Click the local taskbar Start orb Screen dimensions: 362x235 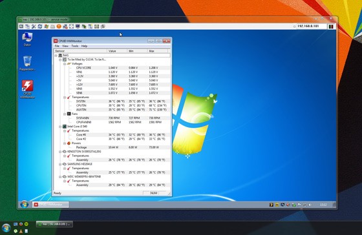coord(6,228)
